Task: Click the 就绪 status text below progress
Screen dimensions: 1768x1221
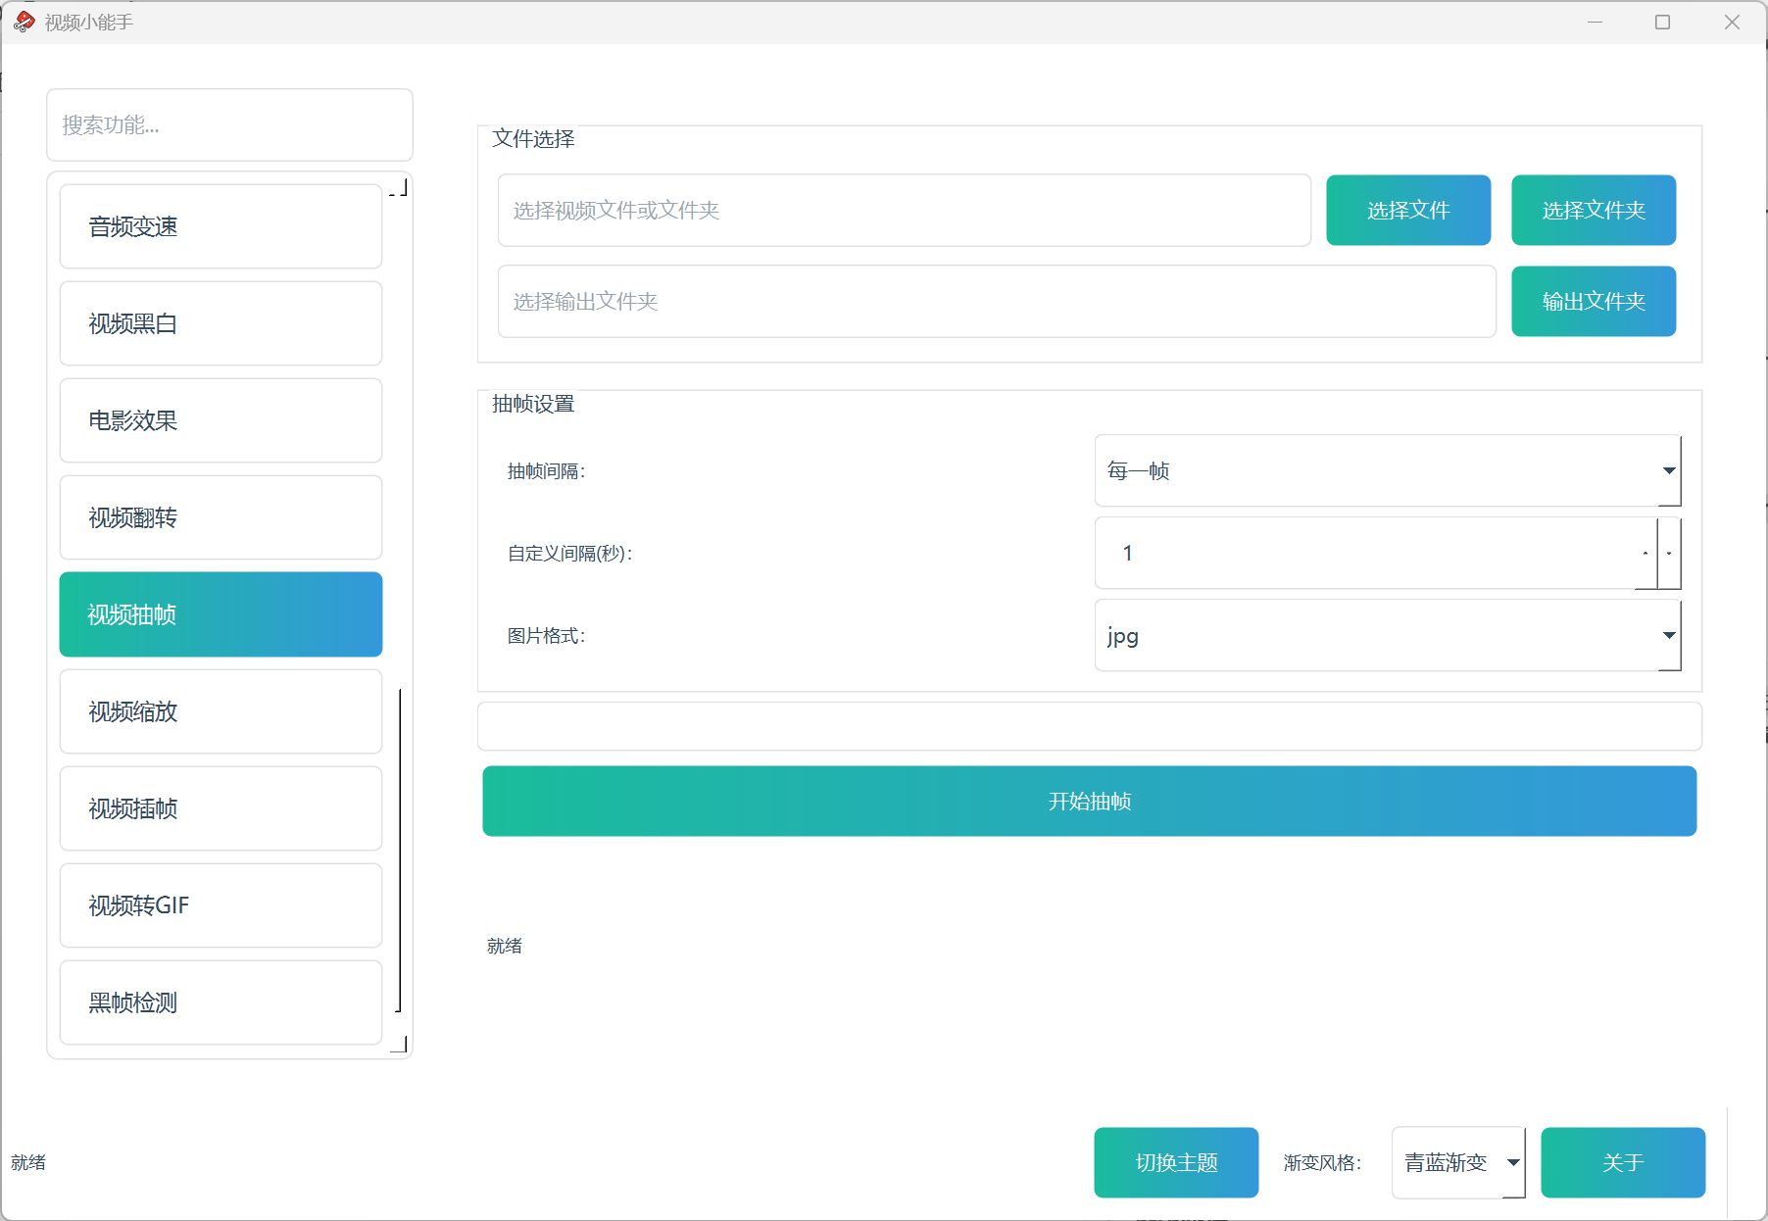Action: click(505, 946)
